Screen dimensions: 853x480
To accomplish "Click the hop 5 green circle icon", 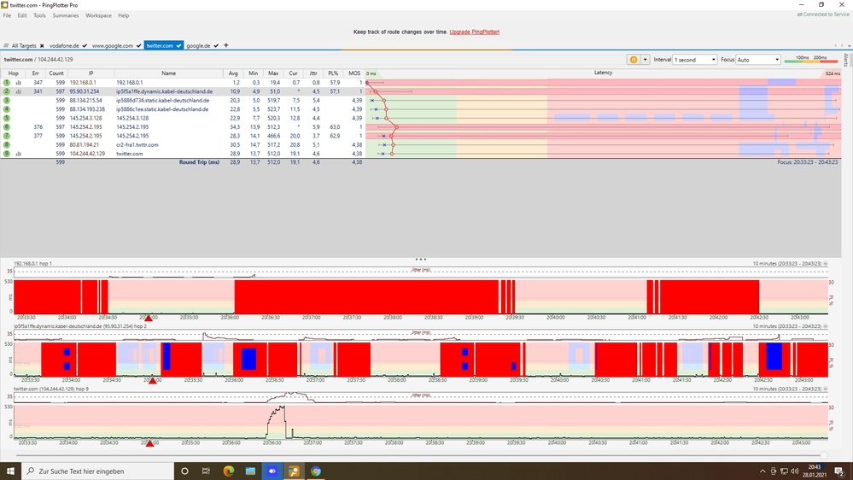I will click(x=7, y=118).
